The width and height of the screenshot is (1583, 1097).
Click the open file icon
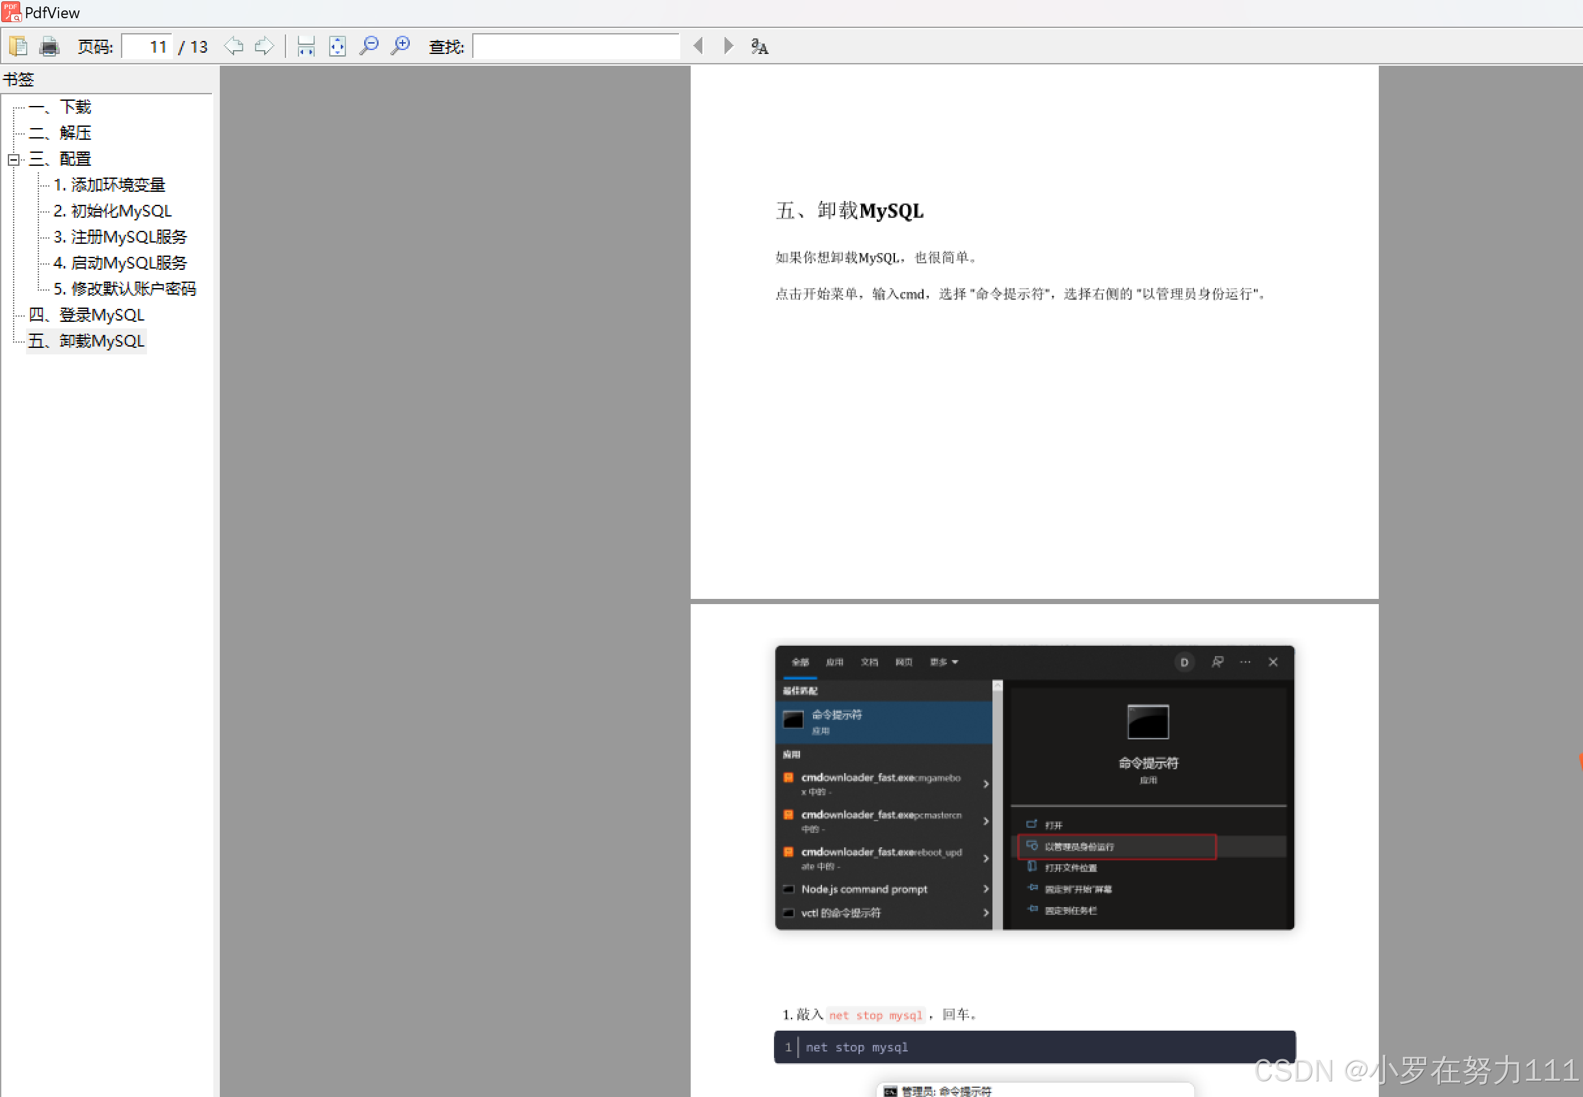click(18, 46)
